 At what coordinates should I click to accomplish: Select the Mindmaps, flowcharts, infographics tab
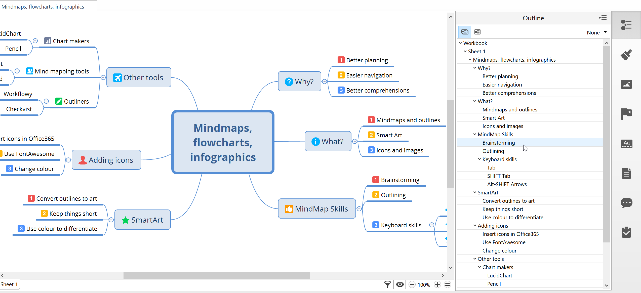48,6
